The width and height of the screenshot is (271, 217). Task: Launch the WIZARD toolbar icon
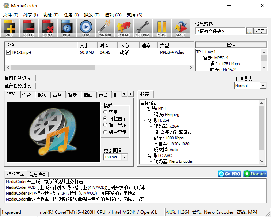105,28
